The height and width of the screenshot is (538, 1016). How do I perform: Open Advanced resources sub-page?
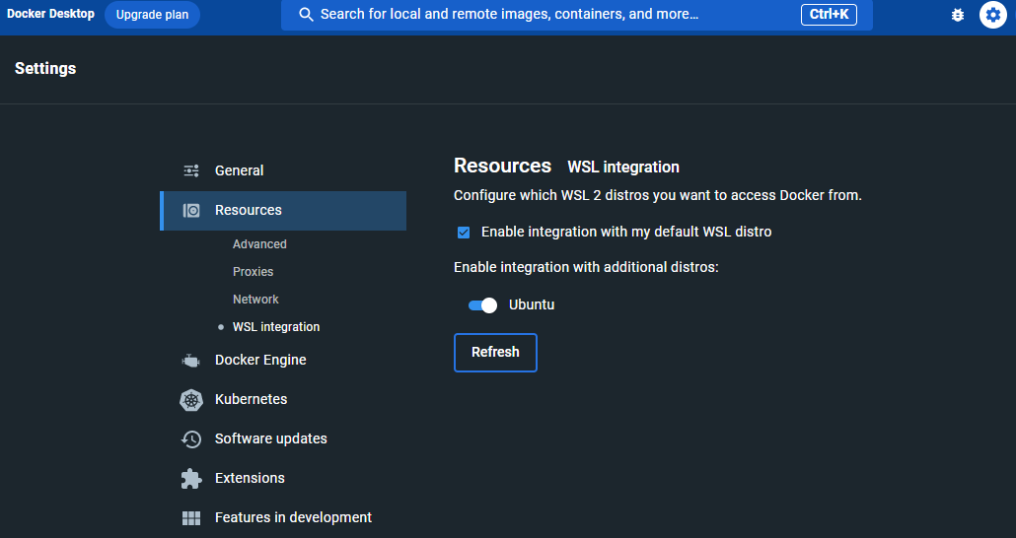click(x=259, y=244)
